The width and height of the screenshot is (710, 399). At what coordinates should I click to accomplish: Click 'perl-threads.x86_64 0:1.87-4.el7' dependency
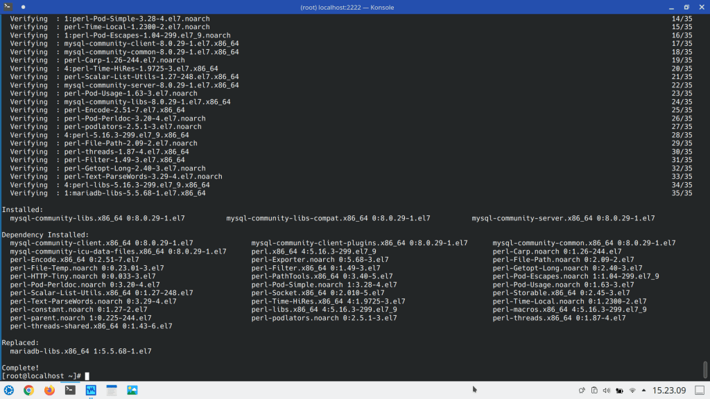[x=560, y=318]
